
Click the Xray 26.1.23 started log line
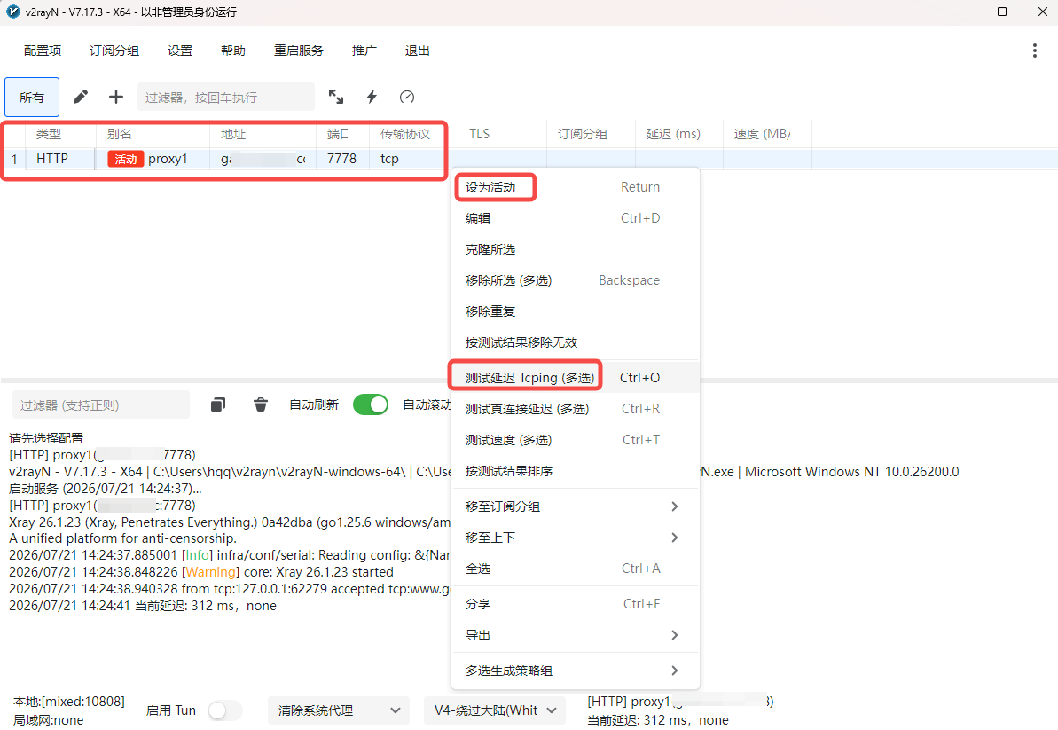[x=201, y=572]
